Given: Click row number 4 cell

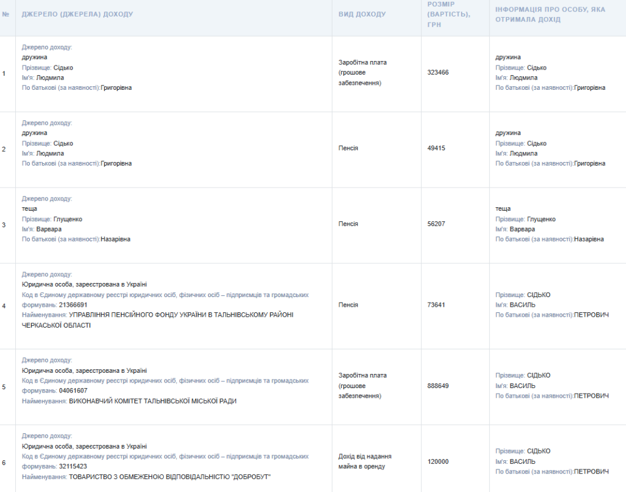Looking at the screenshot, I should [x=4, y=305].
